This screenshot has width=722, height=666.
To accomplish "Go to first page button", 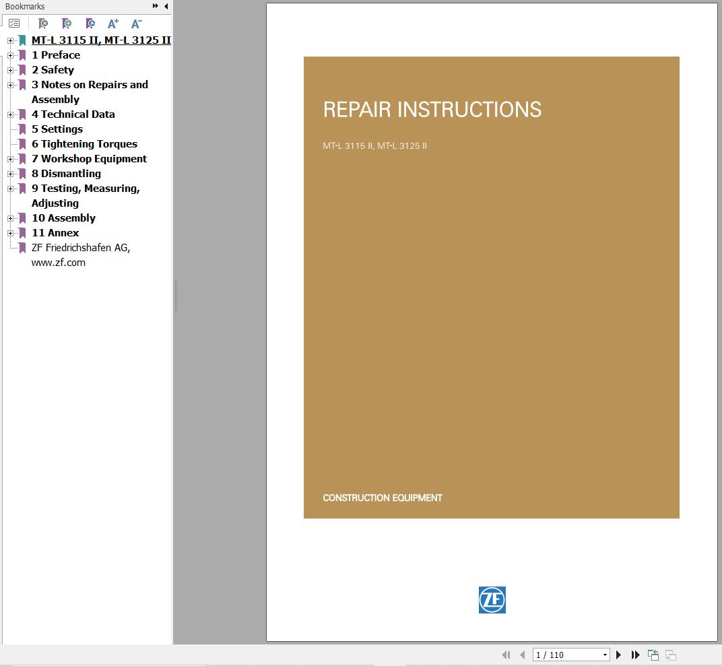I will pos(506,655).
